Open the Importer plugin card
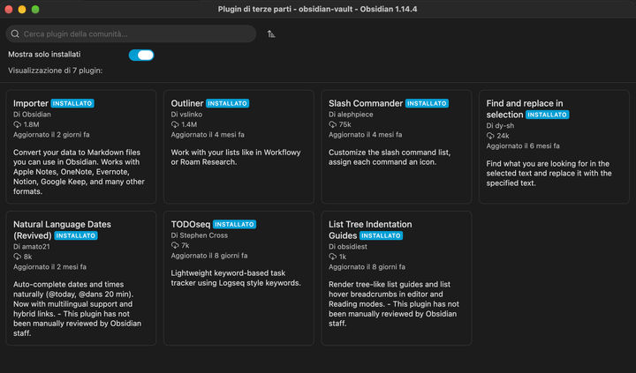Screen dimensions: 636x373 point(81,146)
